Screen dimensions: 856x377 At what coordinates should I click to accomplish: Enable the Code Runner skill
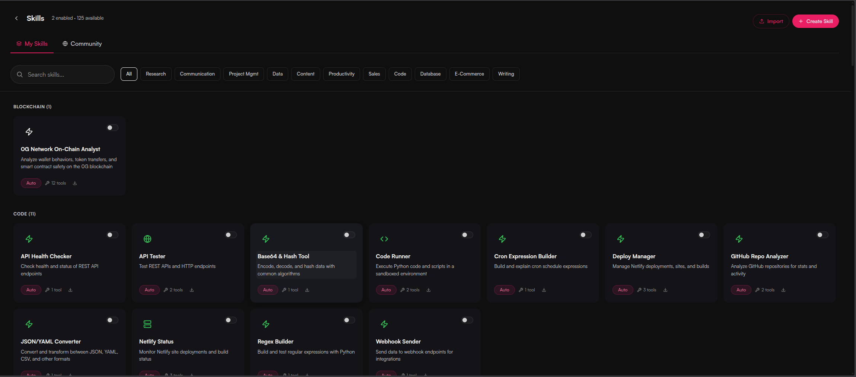[467, 235]
